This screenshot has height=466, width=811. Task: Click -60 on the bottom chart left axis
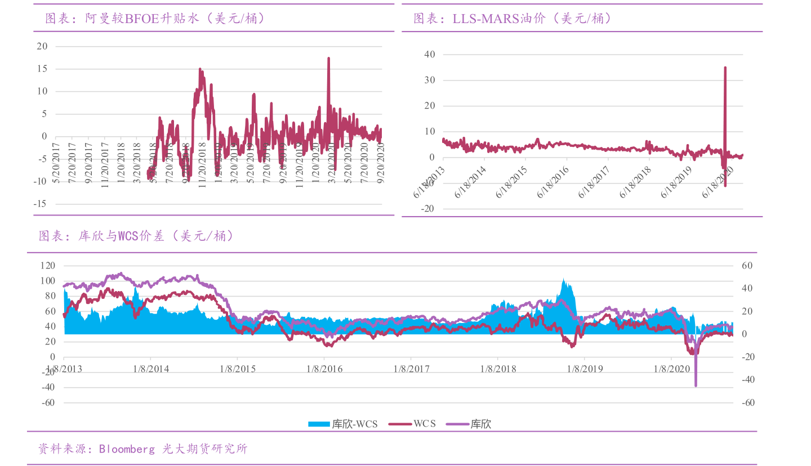(48, 402)
